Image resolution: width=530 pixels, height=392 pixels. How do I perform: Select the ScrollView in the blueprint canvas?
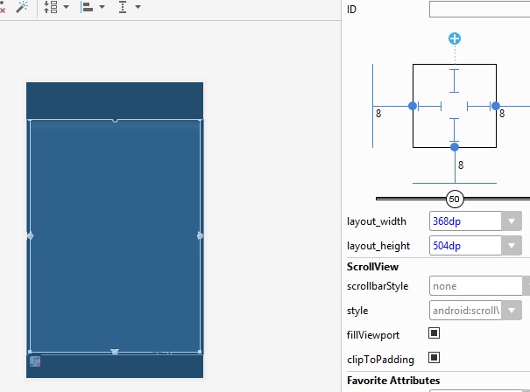115,236
